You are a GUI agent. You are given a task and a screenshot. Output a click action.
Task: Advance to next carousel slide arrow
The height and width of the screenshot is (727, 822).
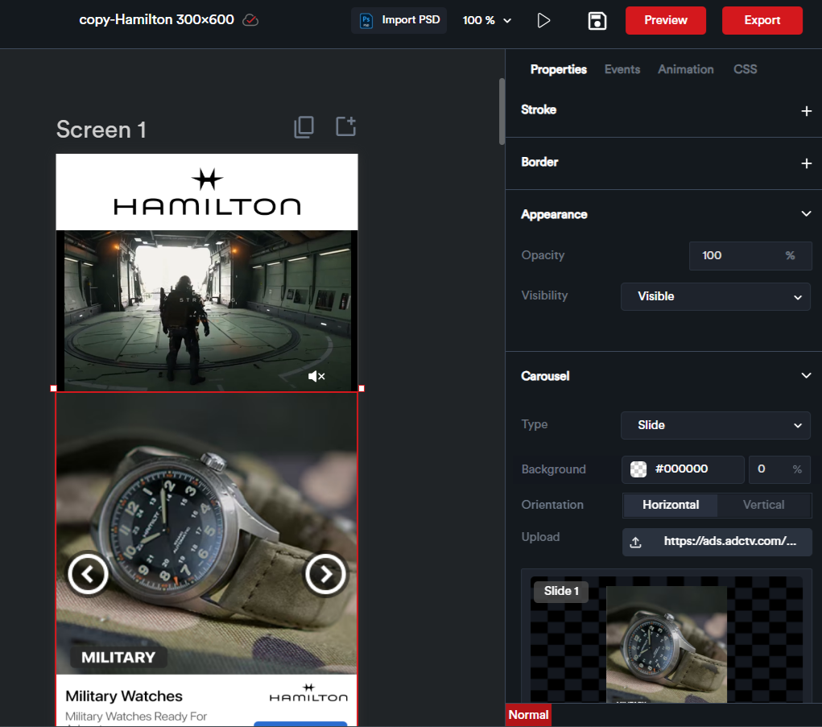[x=325, y=574]
